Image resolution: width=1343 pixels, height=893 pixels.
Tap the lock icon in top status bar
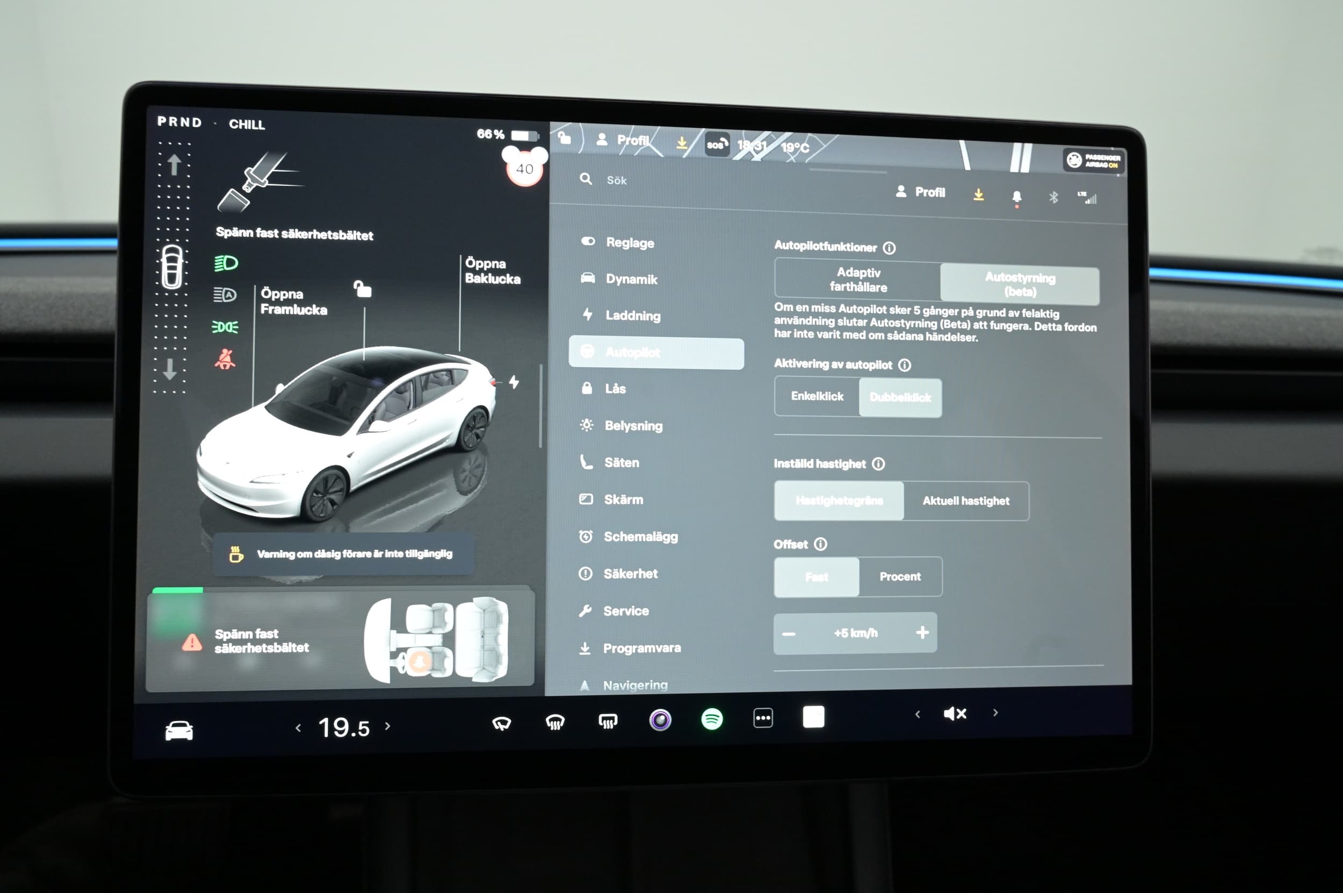[564, 137]
